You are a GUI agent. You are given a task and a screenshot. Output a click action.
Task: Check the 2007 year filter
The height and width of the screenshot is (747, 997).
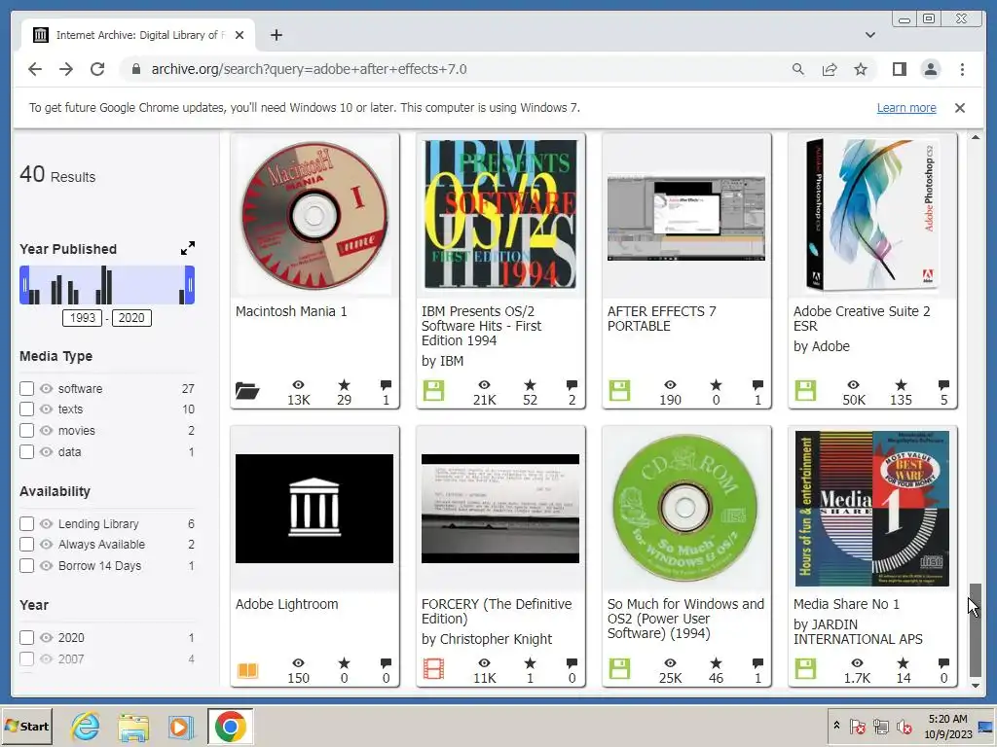(26, 658)
